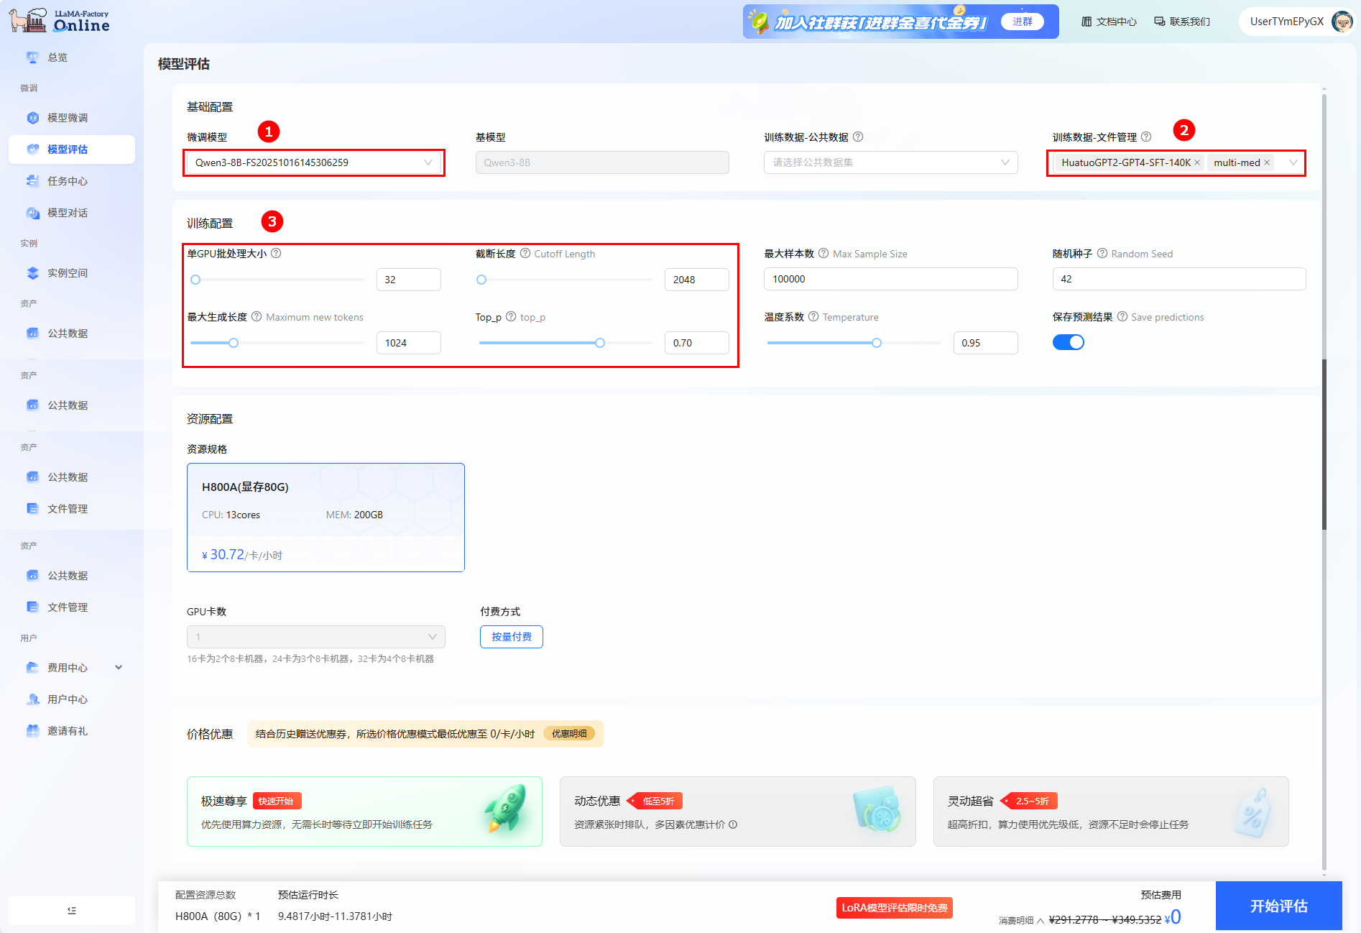Viewport: 1361px width, 933px height.
Task: Click the info icon in 动态优惠 card
Action: 733,824
